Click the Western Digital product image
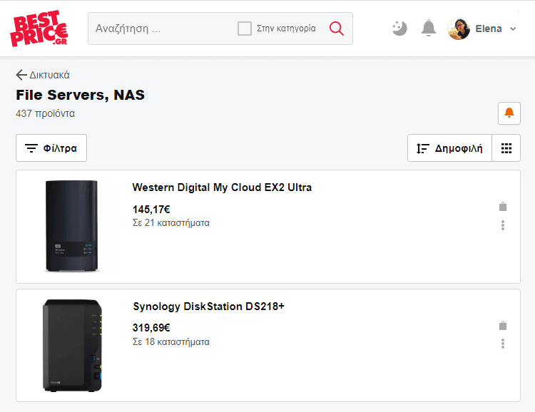The height and width of the screenshot is (412, 535). coord(71,226)
